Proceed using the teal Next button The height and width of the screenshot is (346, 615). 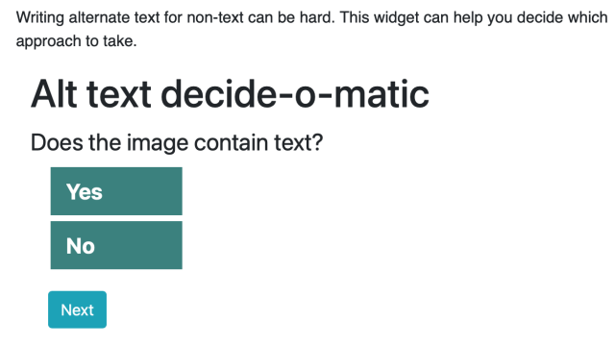[x=77, y=309]
